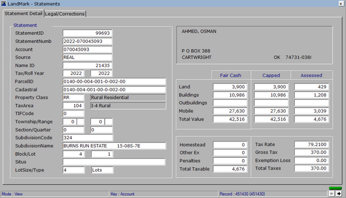Click the ParcelID field
Screen dimensions: 346x198
tap(114, 81)
